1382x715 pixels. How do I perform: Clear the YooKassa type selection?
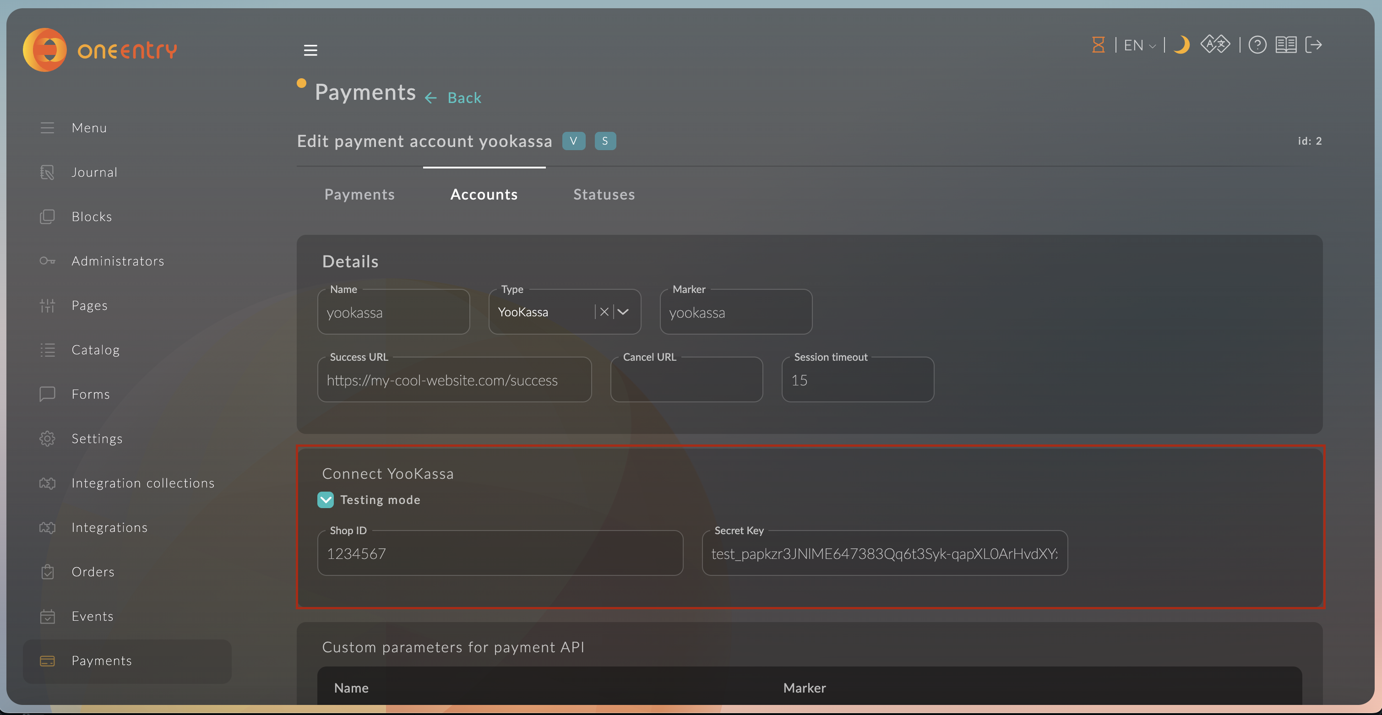[604, 312]
